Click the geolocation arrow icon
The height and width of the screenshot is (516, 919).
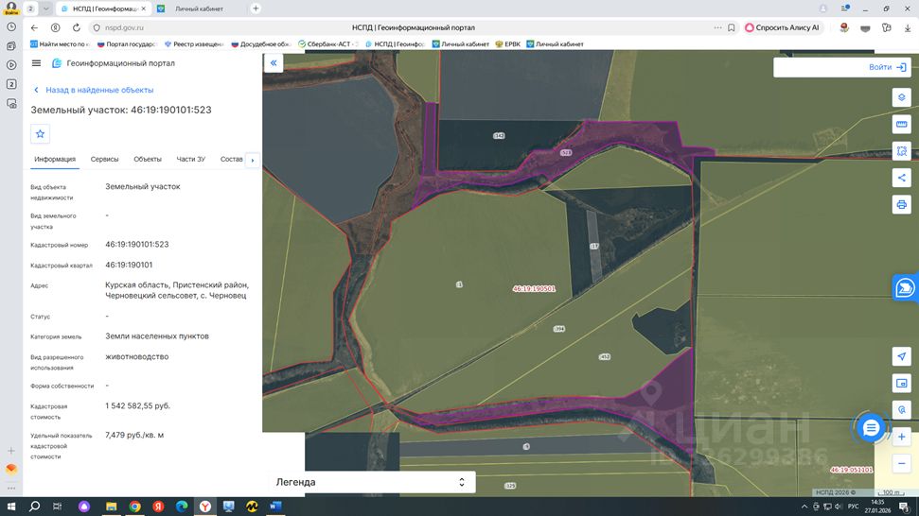(x=901, y=356)
